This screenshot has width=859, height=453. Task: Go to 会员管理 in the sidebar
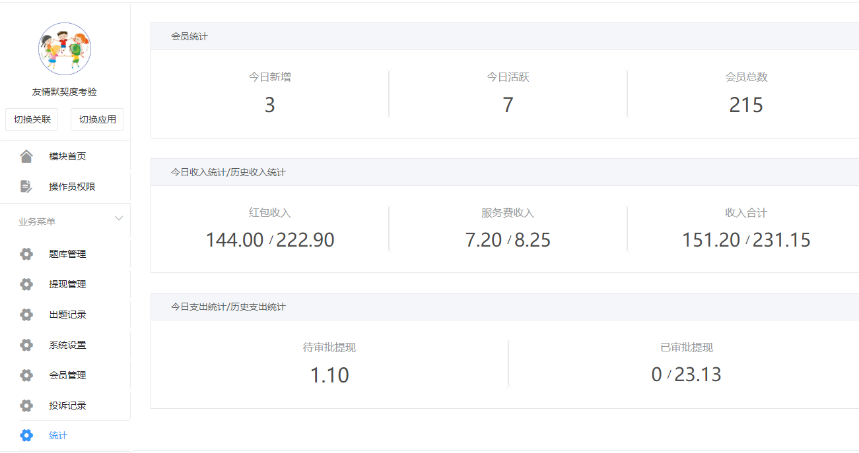pos(67,375)
